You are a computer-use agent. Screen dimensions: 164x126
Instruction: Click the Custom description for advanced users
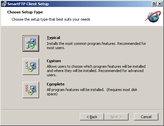pyautogui.click(x=96, y=71)
